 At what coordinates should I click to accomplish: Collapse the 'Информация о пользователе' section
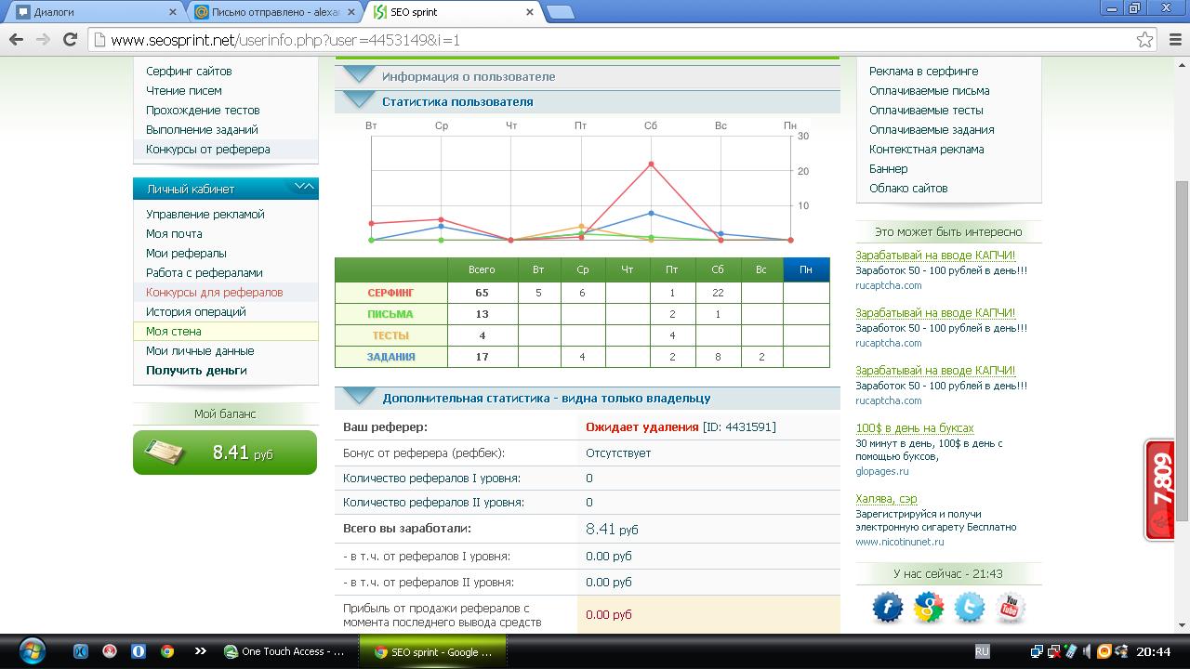(x=359, y=76)
